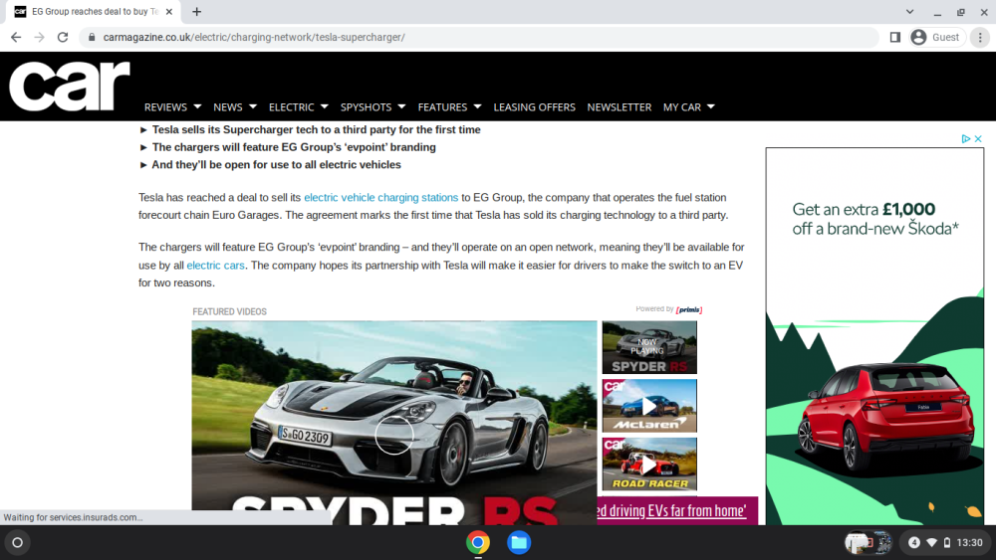
Task: Click the CAR magazine logo
Action: (70, 87)
